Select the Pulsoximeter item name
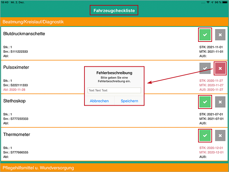 (x=16, y=67)
